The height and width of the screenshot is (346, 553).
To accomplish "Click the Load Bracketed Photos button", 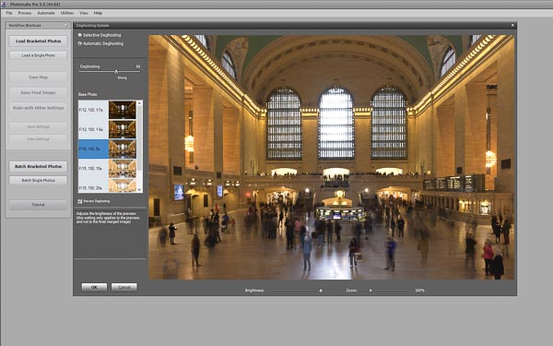I will (x=38, y=41).
